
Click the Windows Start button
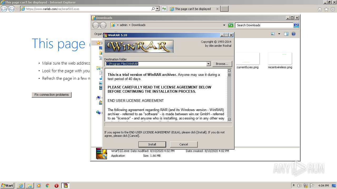point(7,186)
